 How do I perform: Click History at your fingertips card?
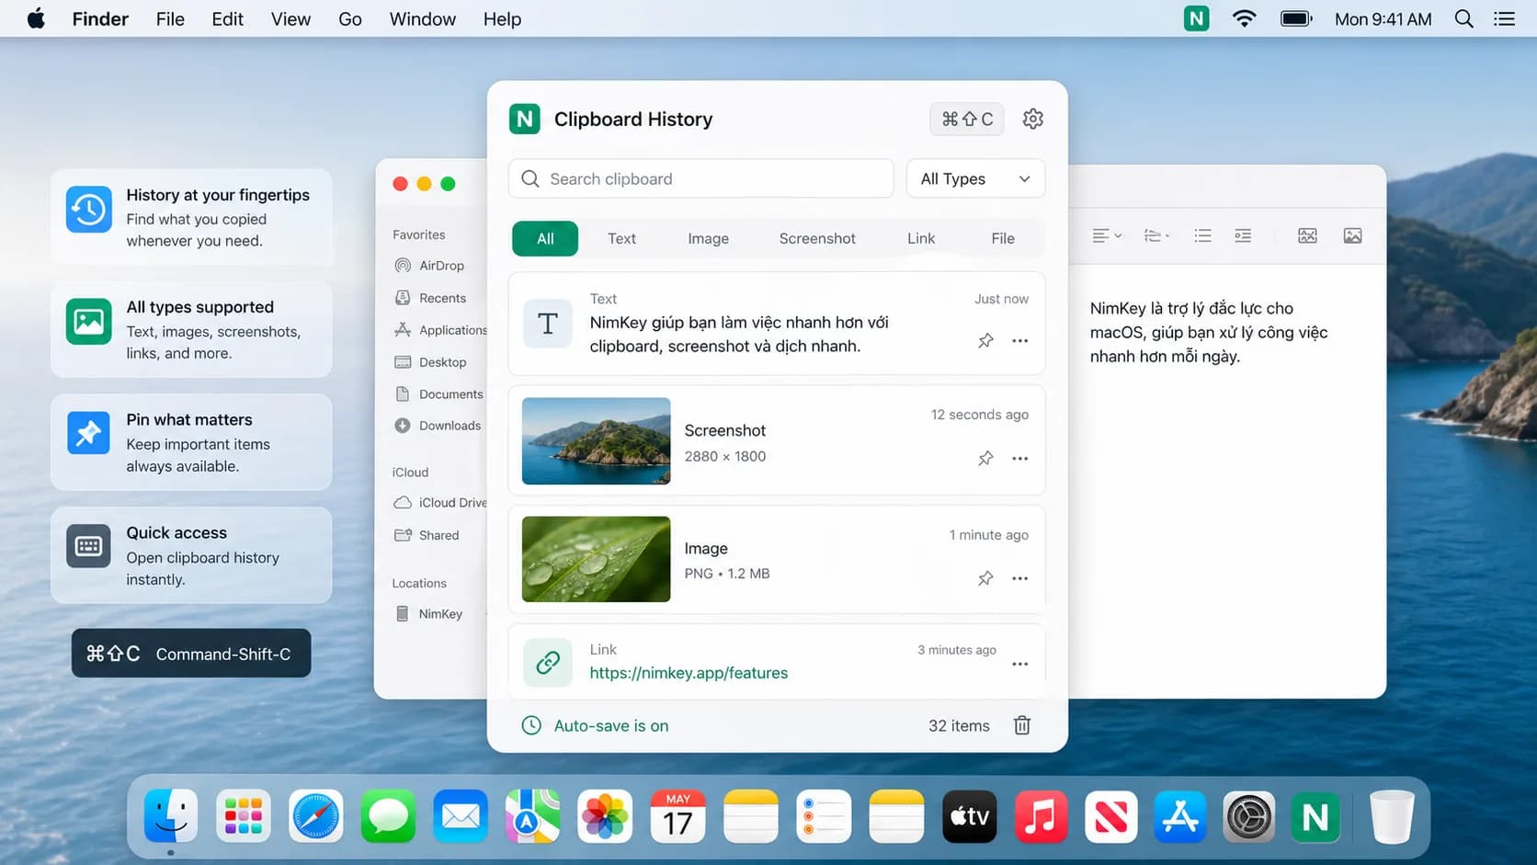pos(191,217)
